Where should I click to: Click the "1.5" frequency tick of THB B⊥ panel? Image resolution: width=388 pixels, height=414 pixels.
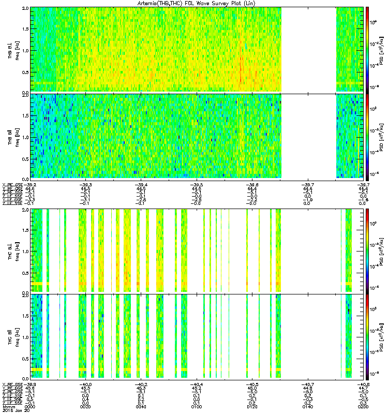[x=25, y=29]
